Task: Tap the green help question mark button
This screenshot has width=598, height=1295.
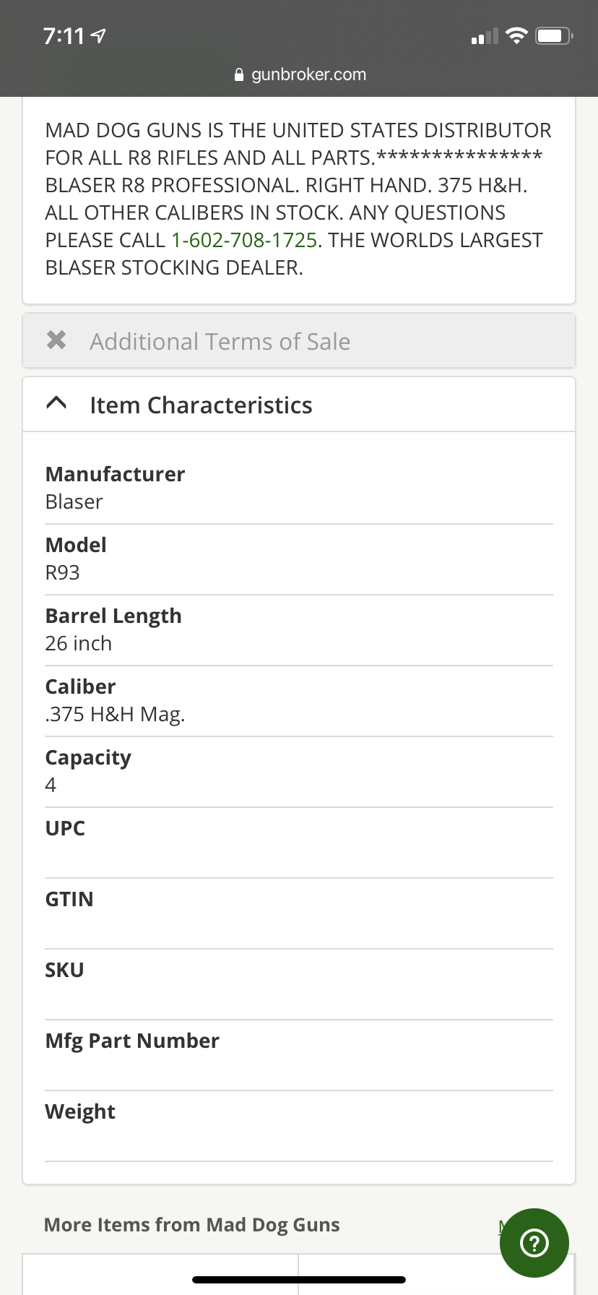Action: pyautogui.click(x=534, y=1243)
